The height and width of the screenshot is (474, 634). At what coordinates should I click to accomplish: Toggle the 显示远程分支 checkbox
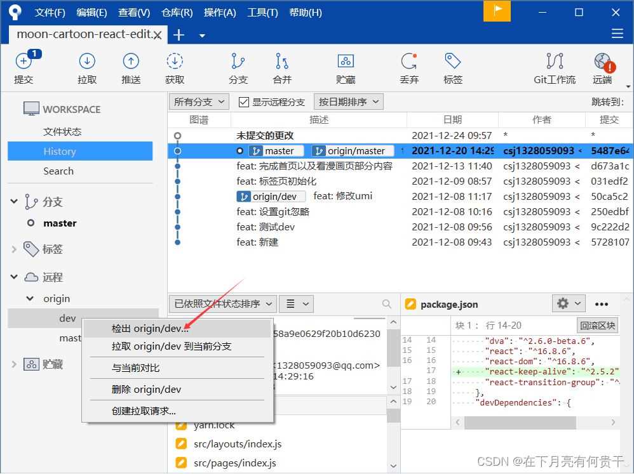(243, 102)
